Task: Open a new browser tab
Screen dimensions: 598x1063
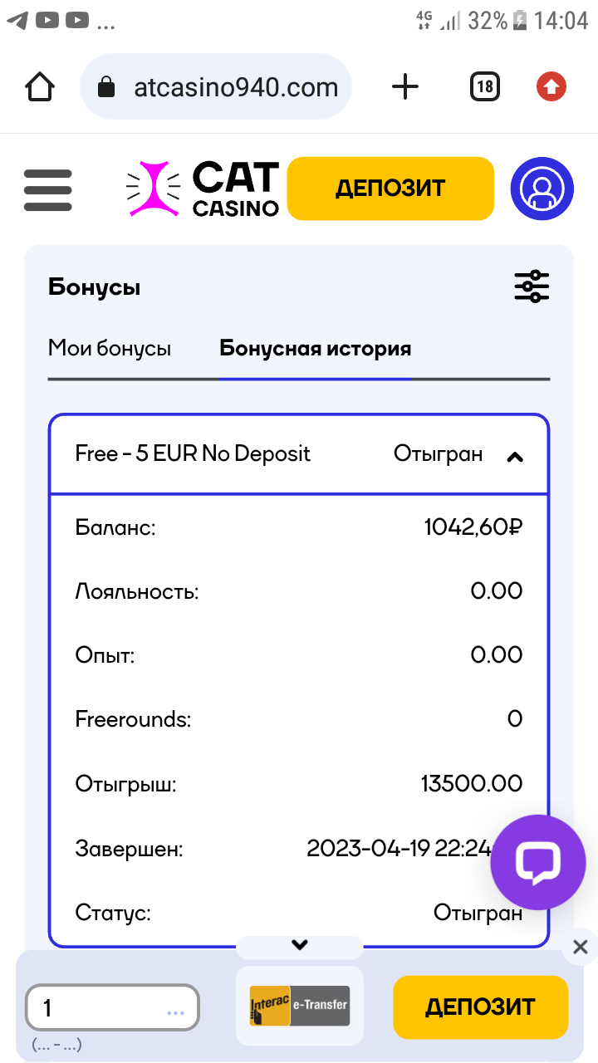Action: click(405, 86)
